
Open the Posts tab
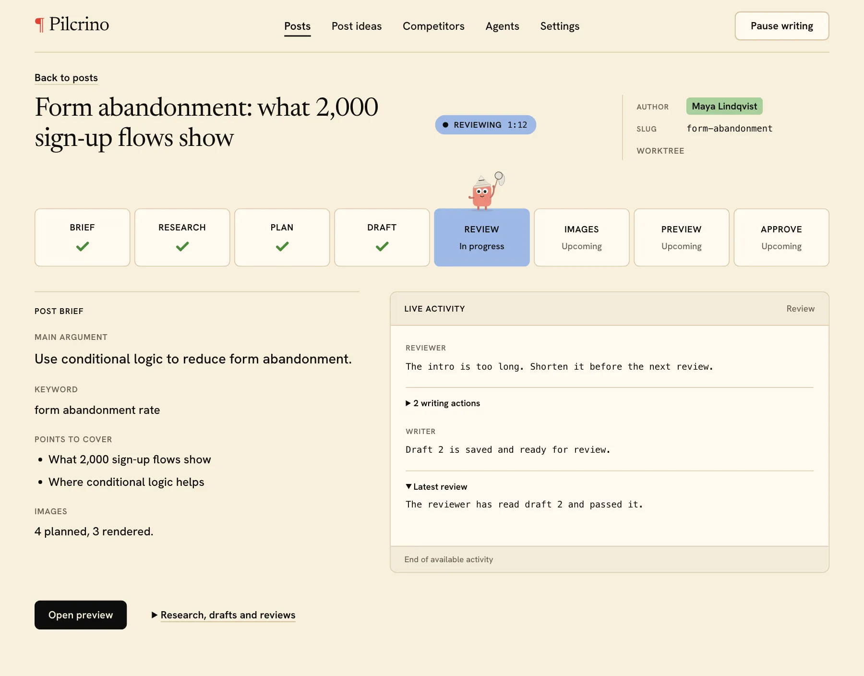[x=298, y=26]
